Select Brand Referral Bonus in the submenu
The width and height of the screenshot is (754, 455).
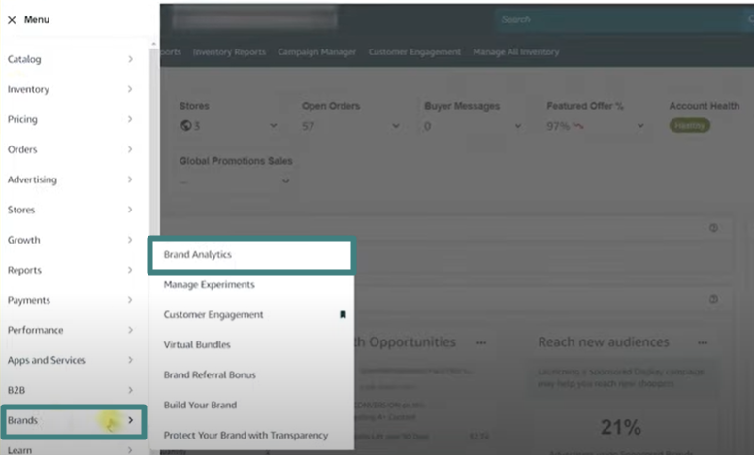[x=210, y=374]
